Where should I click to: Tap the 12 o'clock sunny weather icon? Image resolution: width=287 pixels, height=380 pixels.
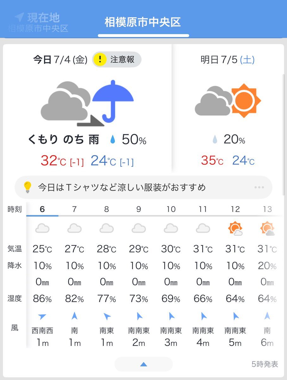coord(235,229)
